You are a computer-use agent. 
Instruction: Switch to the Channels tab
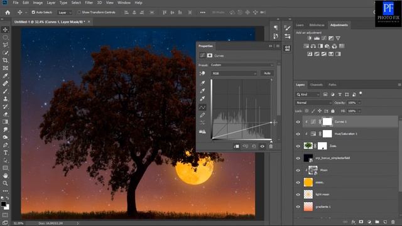coord(317,85)
